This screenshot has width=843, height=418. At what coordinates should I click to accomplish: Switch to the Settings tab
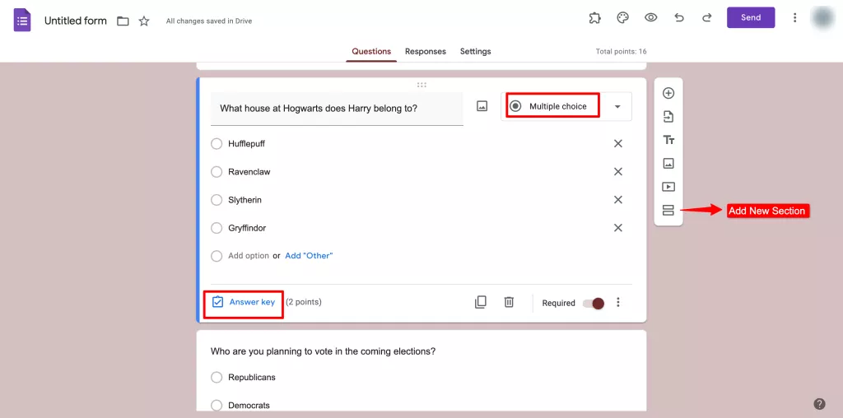pos(475,52)
